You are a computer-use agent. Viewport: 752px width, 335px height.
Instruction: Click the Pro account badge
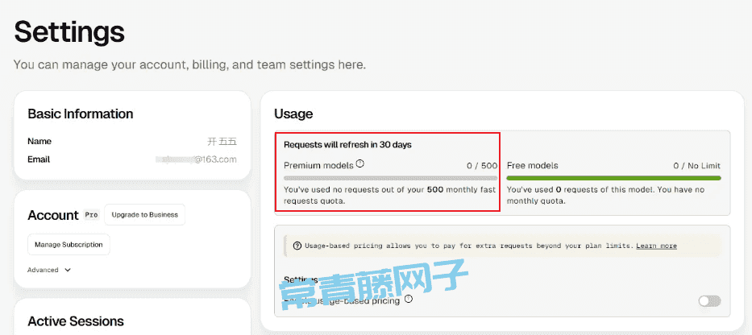91,215
